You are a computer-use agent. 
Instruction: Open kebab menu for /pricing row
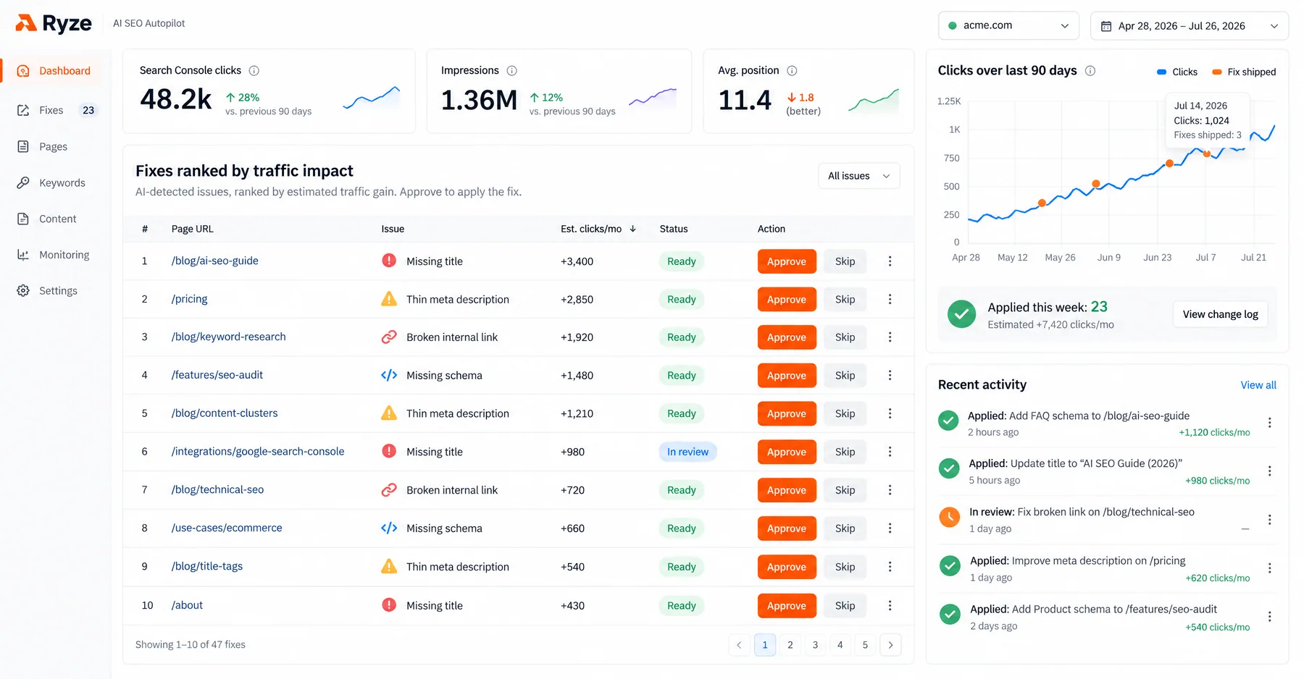[890, 300]
